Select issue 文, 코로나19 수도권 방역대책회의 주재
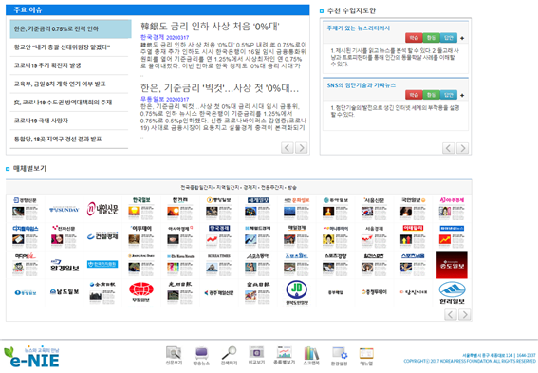538x373 pixels. (x=69, y=103)
